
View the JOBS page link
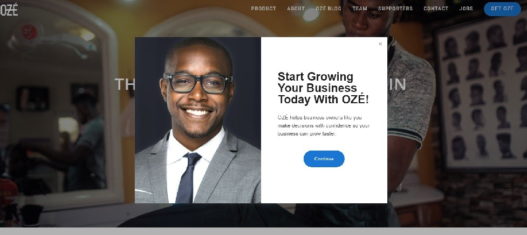tap(466, 9)
